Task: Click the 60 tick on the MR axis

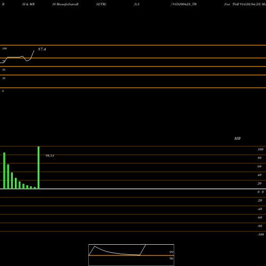Action: pyautogui.click(x=259, y=167)
